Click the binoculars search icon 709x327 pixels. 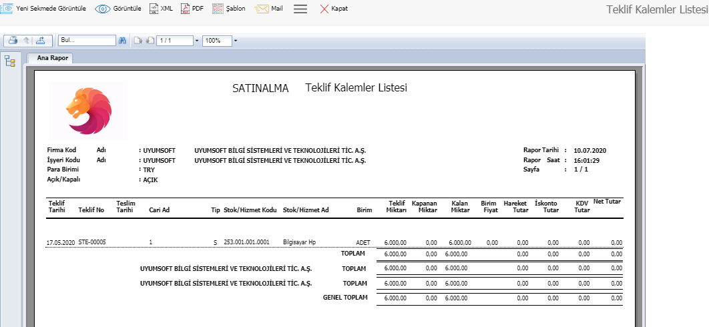tap(122, 41)
